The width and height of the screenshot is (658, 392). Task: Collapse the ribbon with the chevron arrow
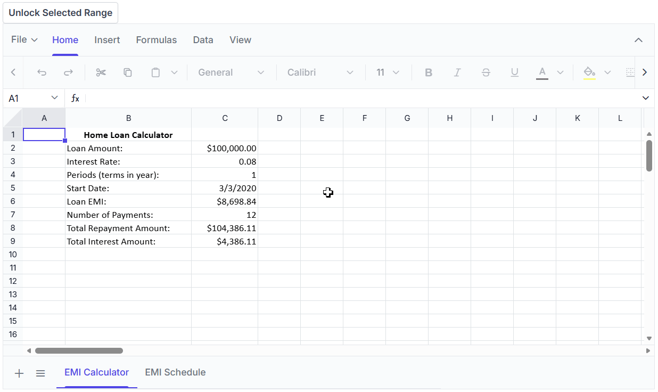coord(638,39)
